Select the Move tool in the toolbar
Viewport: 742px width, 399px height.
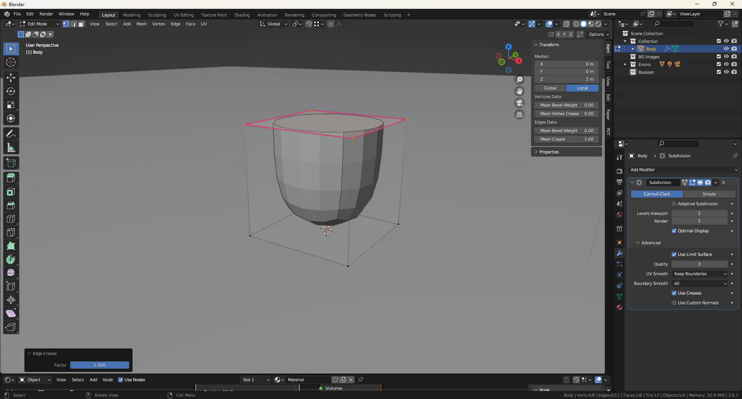click(11, 77)
